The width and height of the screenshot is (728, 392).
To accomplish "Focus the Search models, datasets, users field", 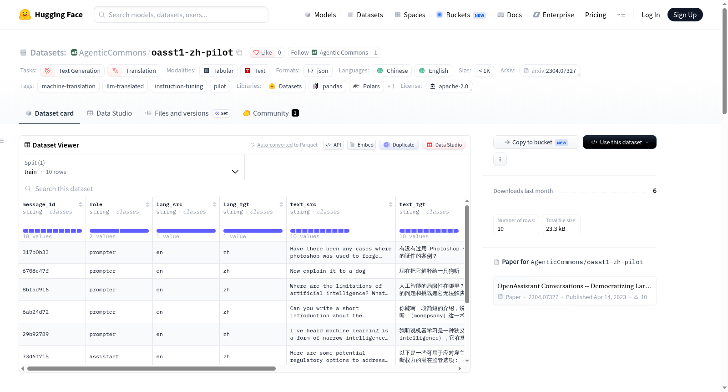I will tap(181, 15).
